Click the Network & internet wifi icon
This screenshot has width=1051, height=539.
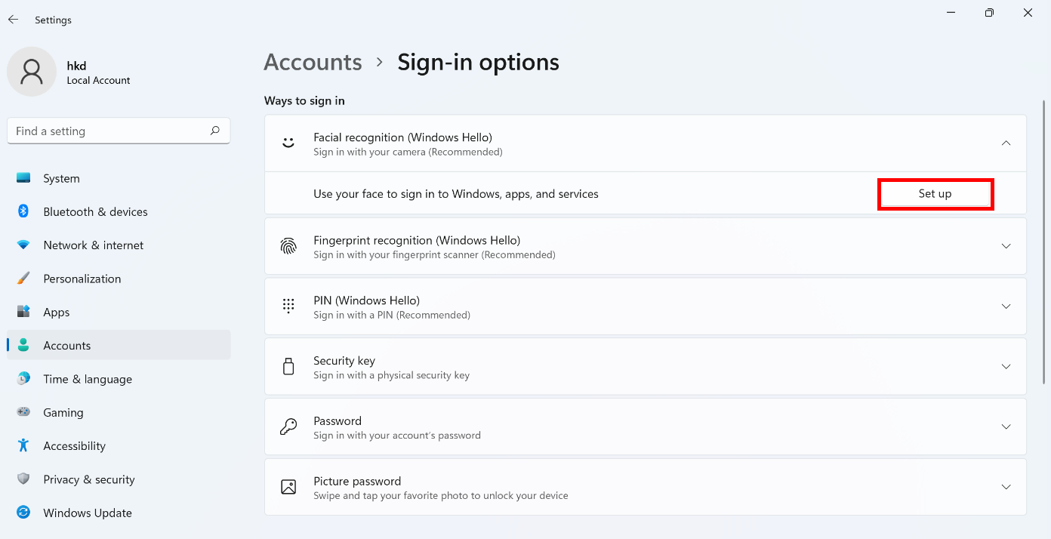[x=23, y=245]
